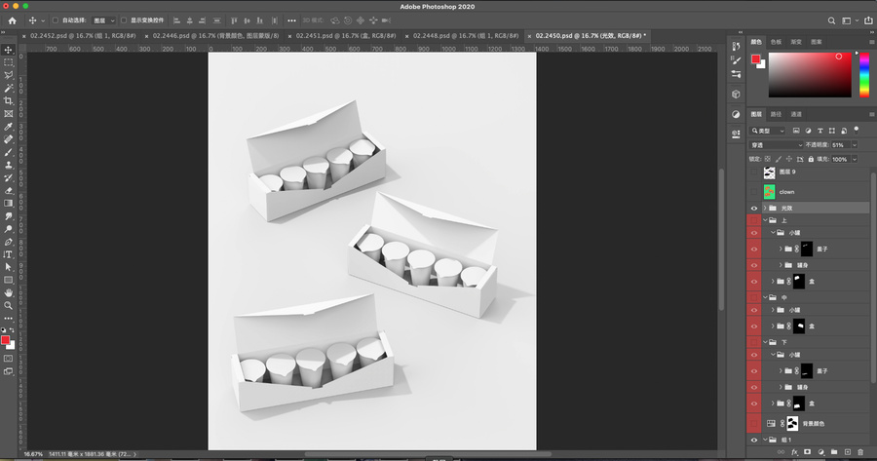Select the Clone Stamp tool
Image resolution: width=877 pixels, height=461 pixels.
coord(9,165)
